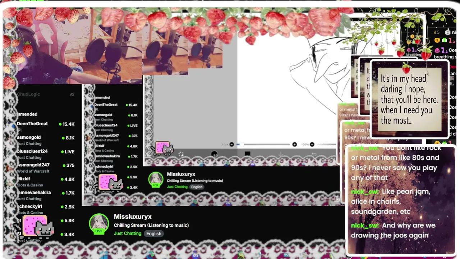Open the small nested Just Chatting category link
This screenshot has height=259, width=460.
click(x=177, y=187)
